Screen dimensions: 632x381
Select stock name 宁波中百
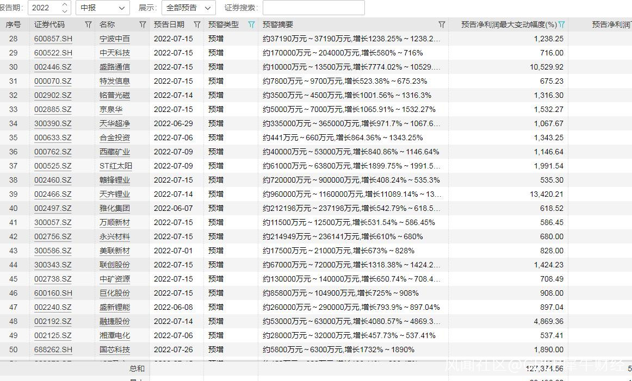(115, 39)
